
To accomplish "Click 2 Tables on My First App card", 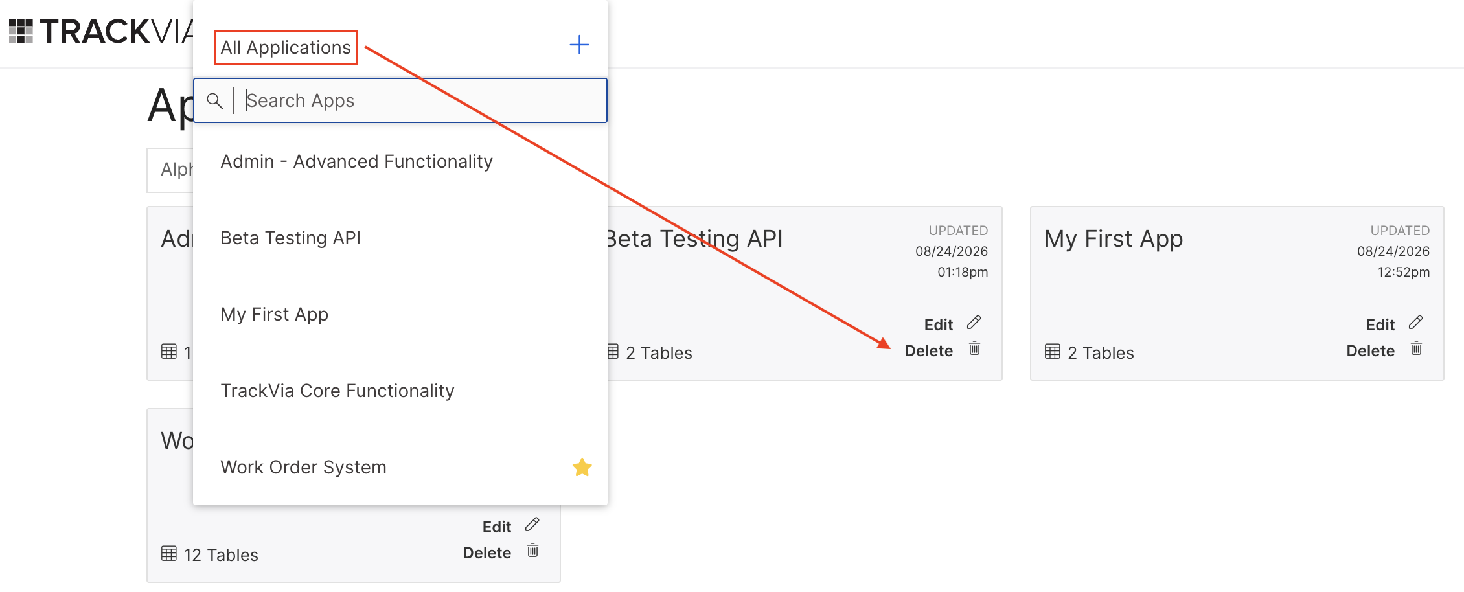I will click(x=1101, y=353).
